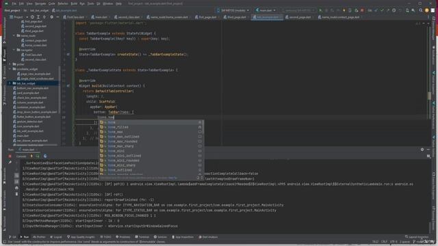The height and width of the screenshot is (246, 438).
Task: Select 'home_filled' completion suggestion
Action: pos(151,127)
